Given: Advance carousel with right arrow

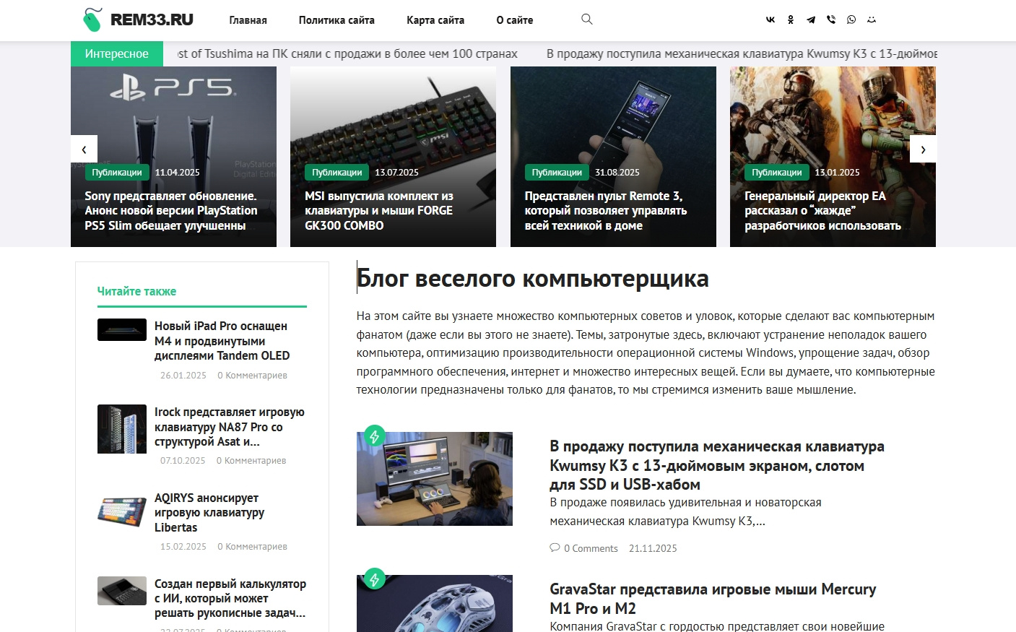Looking at the screenshot, I should click(x=923, y=150).
